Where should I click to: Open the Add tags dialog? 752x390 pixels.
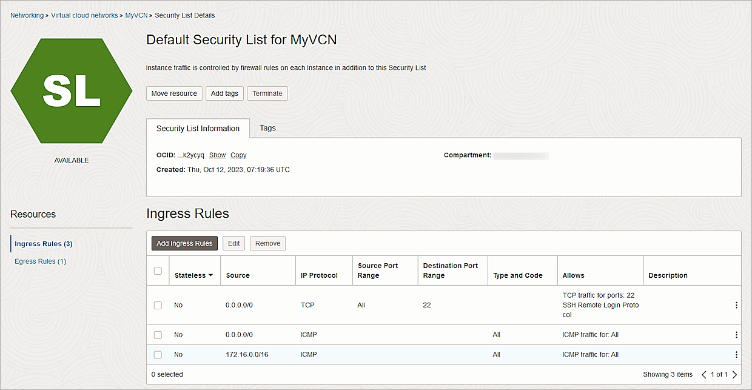click(x=224, y=93)
